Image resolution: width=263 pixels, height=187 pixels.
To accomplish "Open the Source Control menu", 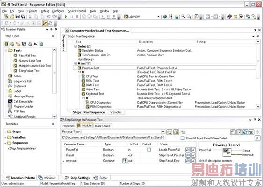I will [x=77, y=11].
